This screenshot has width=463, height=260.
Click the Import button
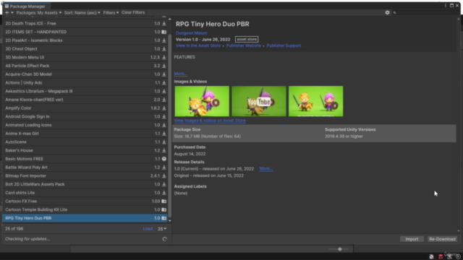pyautogui.click(x=412, y=239)
